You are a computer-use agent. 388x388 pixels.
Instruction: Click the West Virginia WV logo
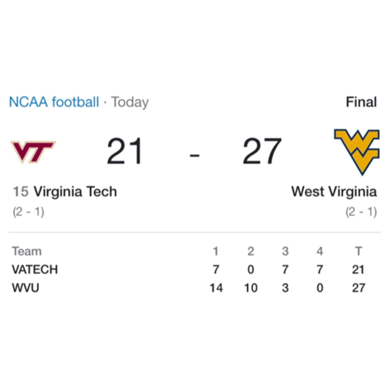[357, 151]
